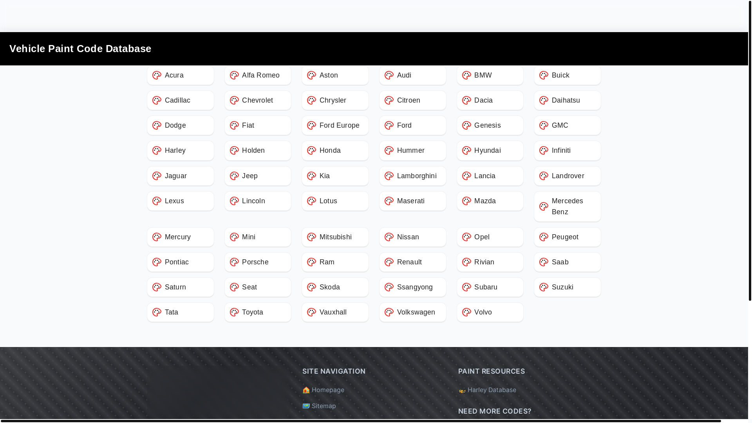Click the palette icon next to Harley
Viewport: 752px width, 423px height.
point(157,150)
